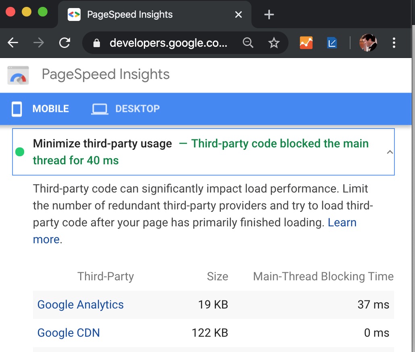The width and height of the screenshot is (415, 352).
Task: Click the zoom magnifier icon in address bar
Action: tap(248, 43)
